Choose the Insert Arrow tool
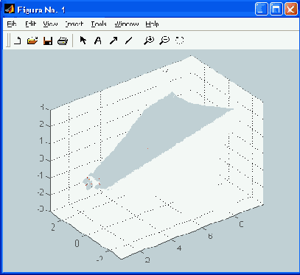Viewport: 300px width, 275px height. 114,41
